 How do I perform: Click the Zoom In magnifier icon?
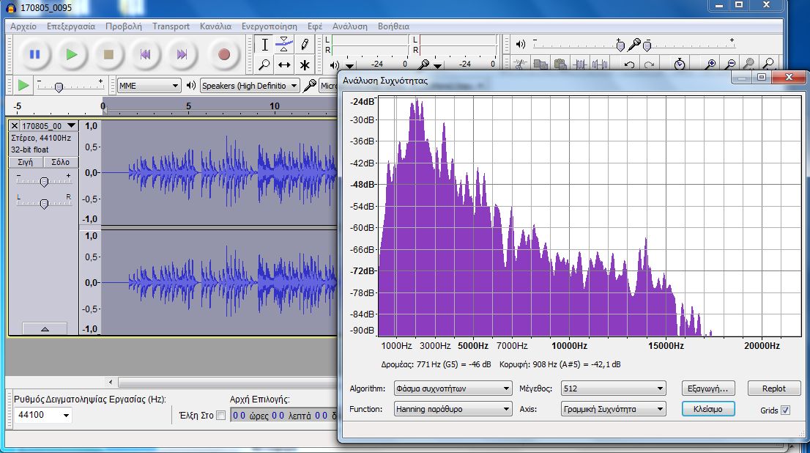click(710, 65)
